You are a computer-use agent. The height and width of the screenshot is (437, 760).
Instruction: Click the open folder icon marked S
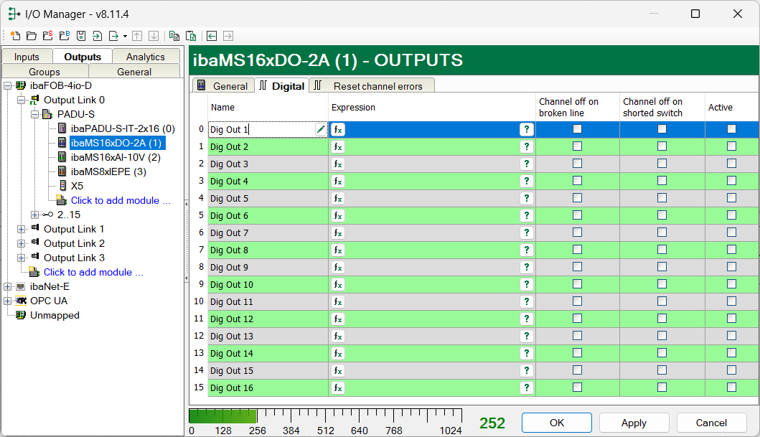click(x=48, y=36)
